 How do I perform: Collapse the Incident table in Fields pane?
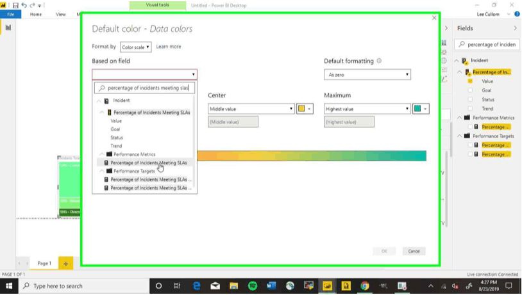click(457, 60)
